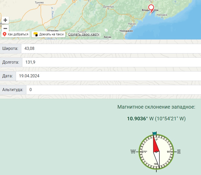Click the Широта label
This screenshot has height=175, width=201.
pos(10,48)
